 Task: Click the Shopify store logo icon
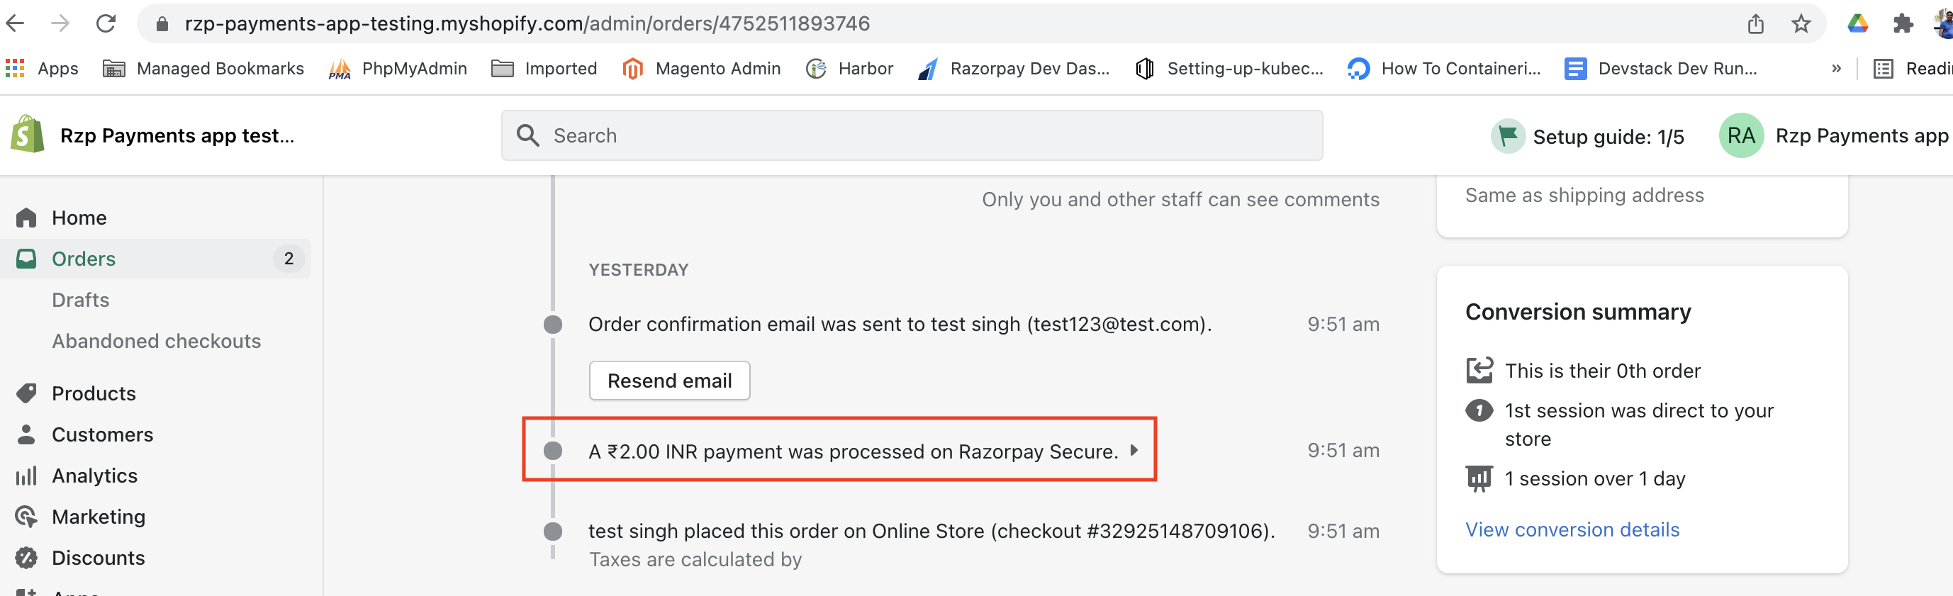tap(23, 135)
